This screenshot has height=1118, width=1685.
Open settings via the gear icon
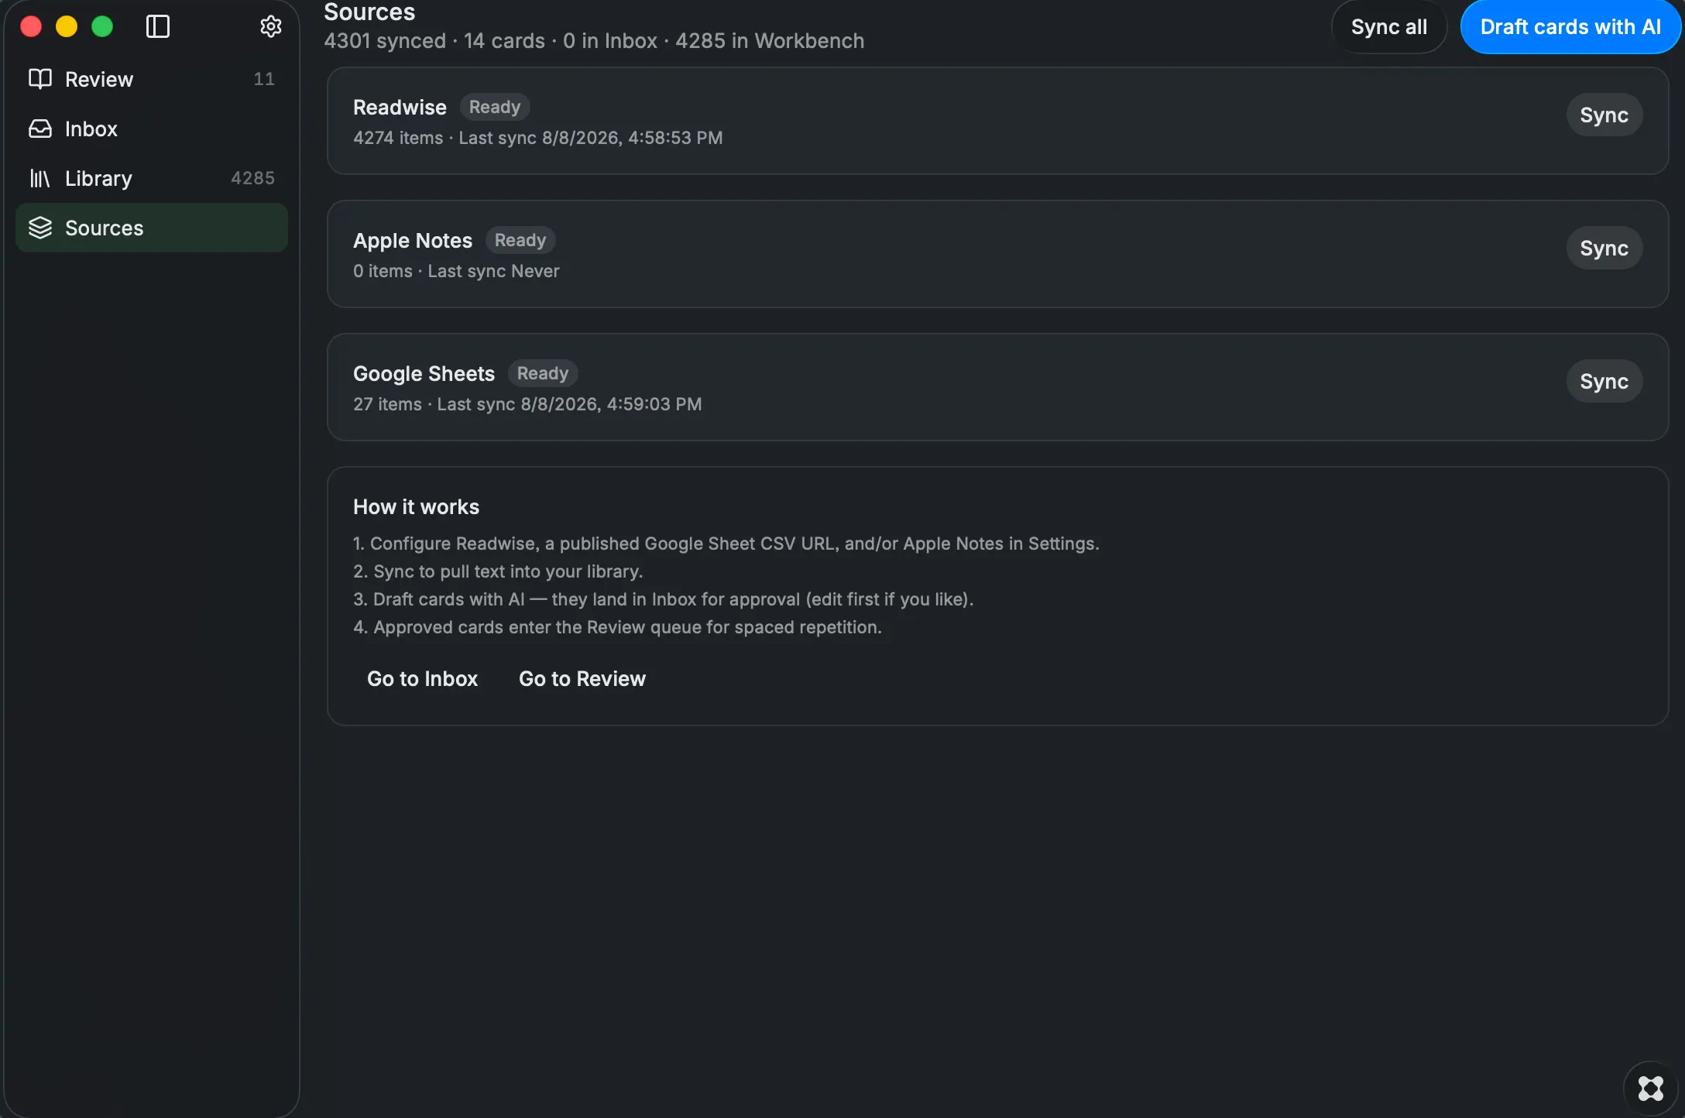point(270,26)
